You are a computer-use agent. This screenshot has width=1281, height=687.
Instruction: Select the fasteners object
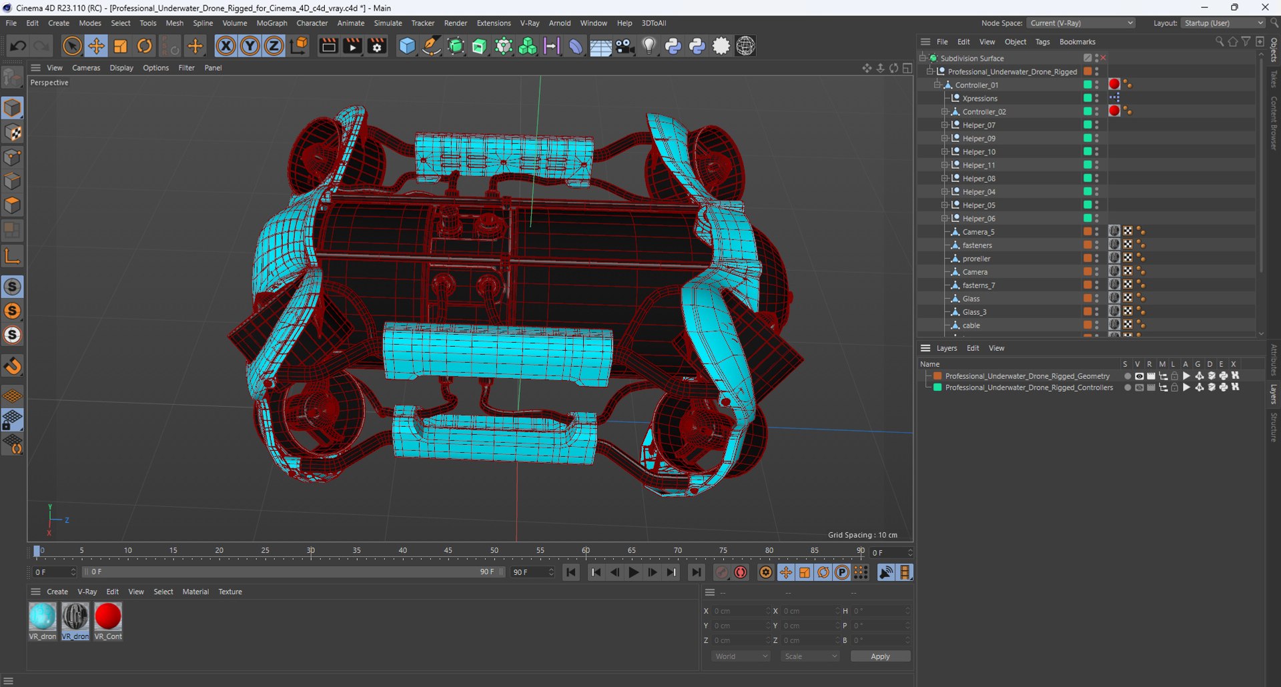977,245
